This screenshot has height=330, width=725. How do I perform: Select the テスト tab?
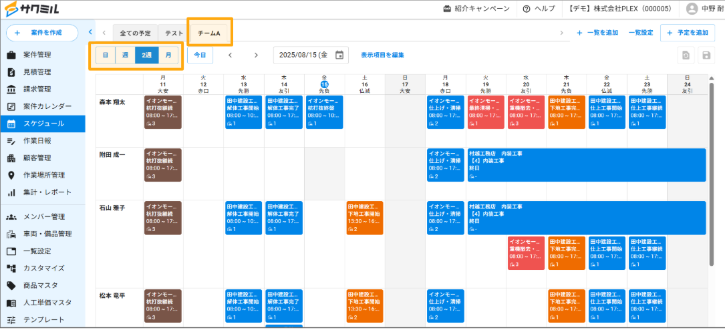point(174,33)
